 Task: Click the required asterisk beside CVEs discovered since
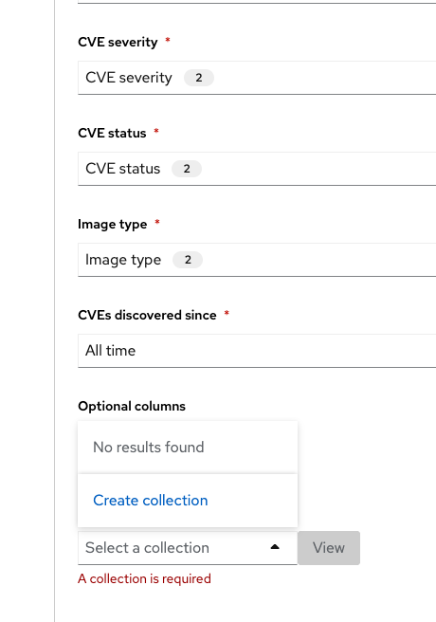pos(227,314)
